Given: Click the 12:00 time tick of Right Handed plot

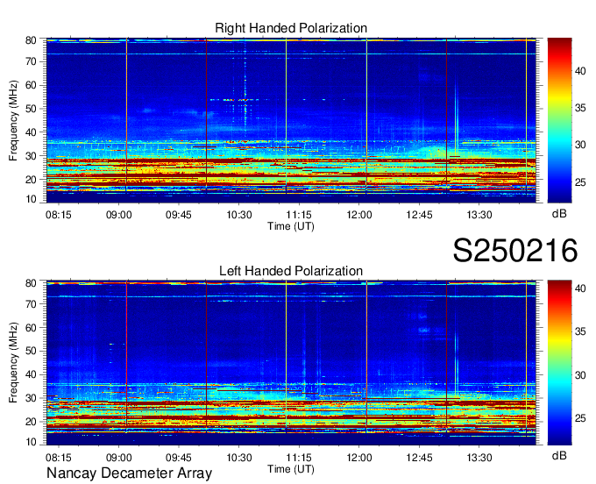Looking at the screenshot, I should tap(359, 215).
